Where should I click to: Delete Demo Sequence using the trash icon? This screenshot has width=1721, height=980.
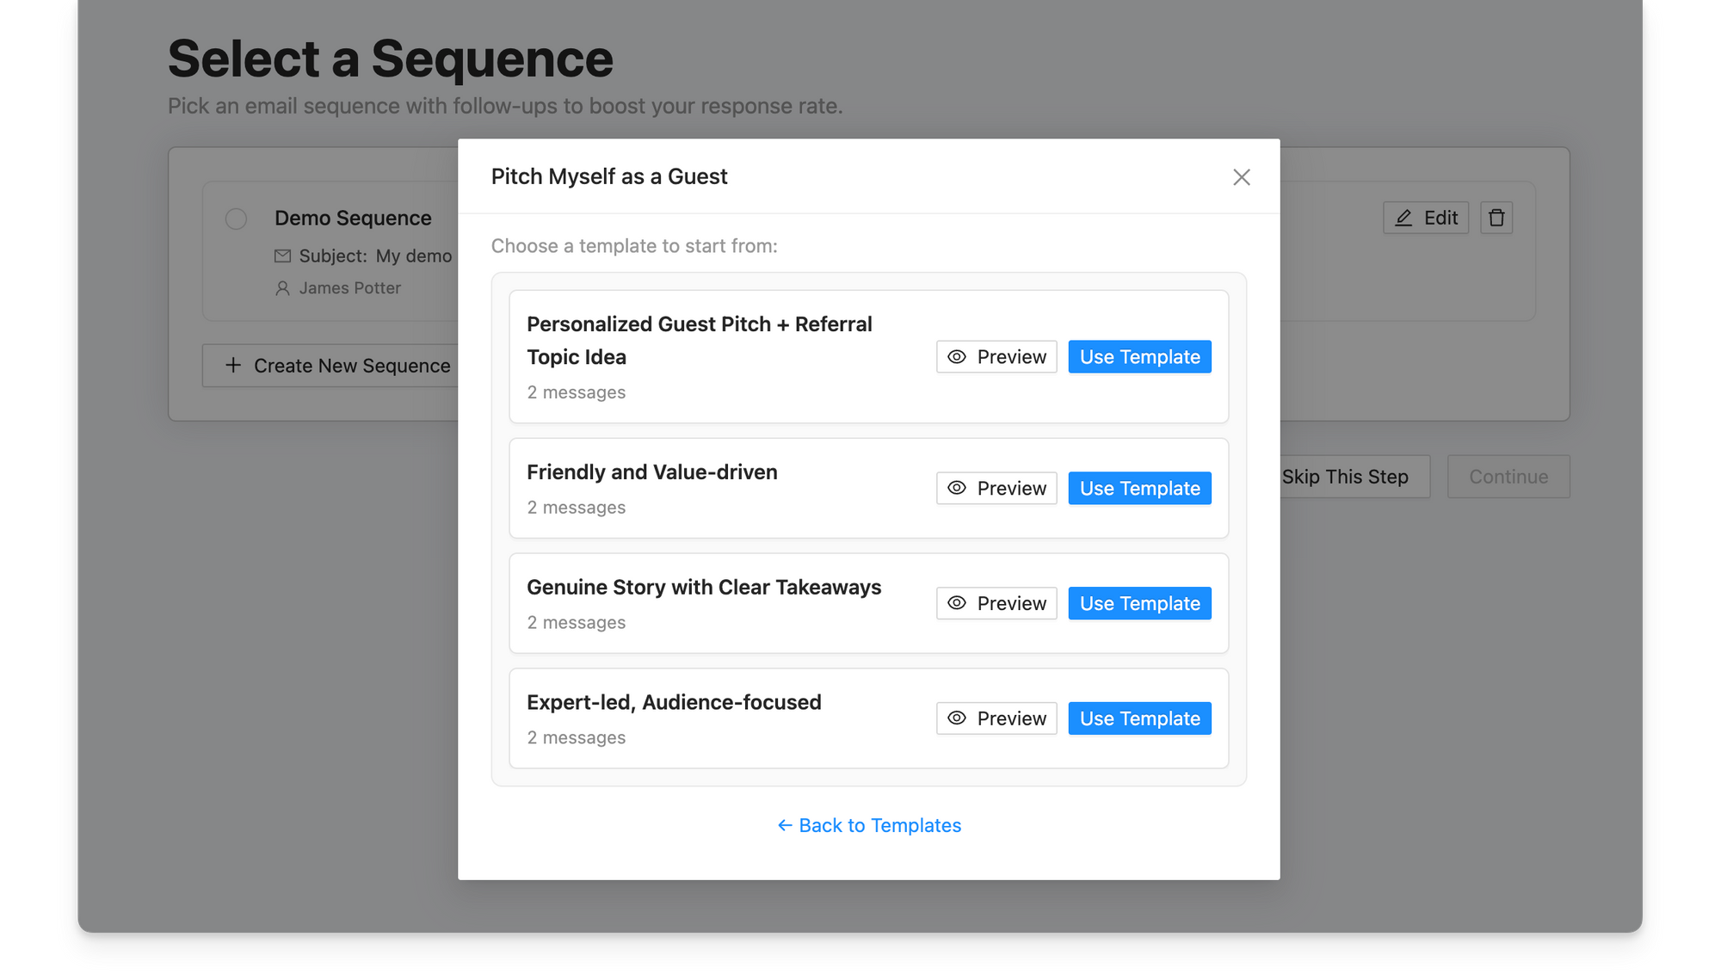point(1496,218)
